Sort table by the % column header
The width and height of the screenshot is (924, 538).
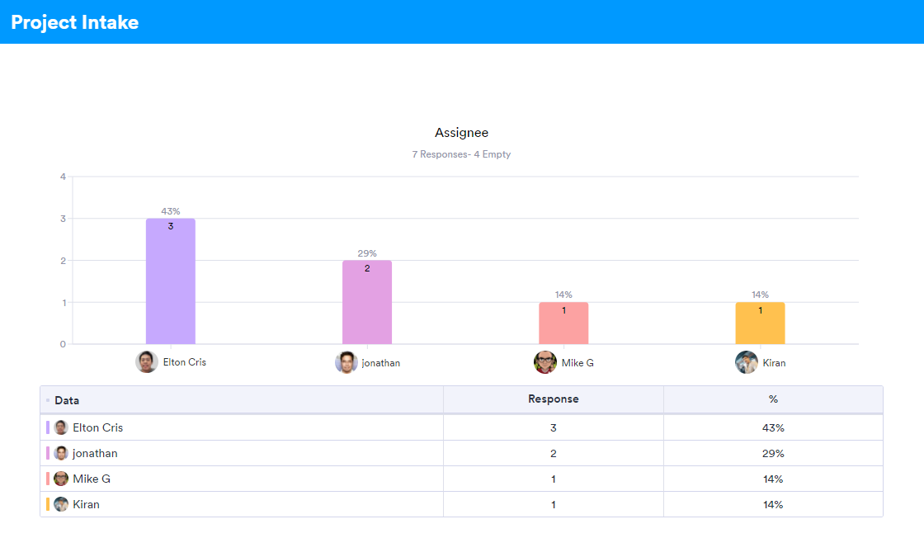click(773, 399)
